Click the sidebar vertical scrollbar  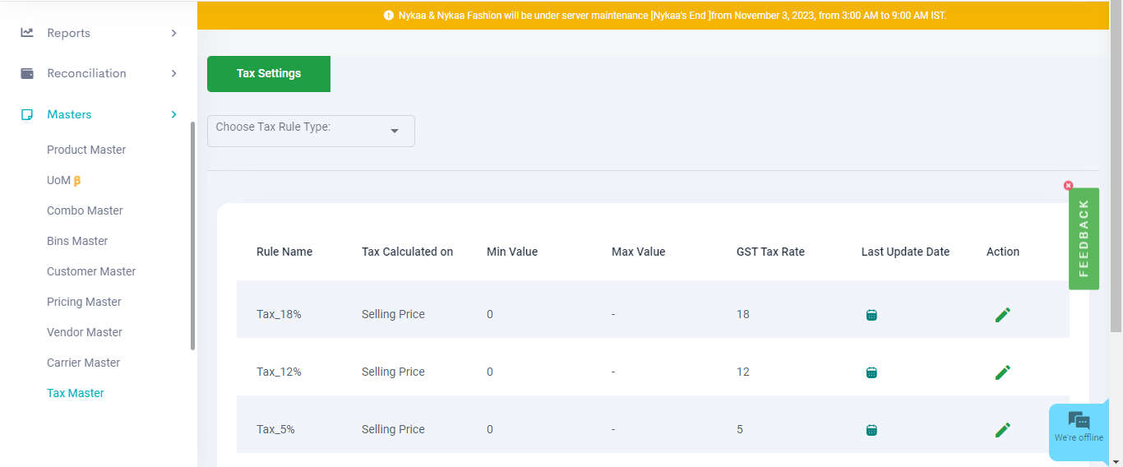point(192,236)
